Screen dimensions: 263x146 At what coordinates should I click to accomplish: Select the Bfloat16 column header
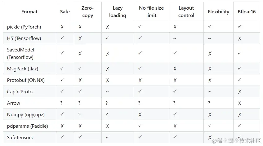tap(247, 12)
